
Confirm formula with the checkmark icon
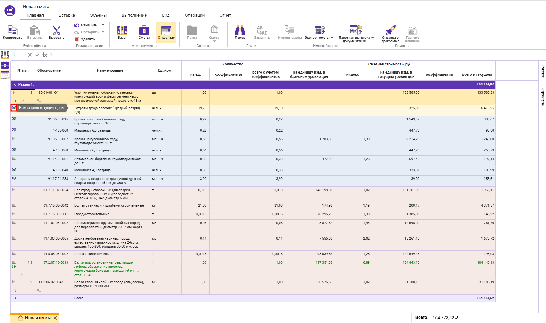click(x=37, y=55)
